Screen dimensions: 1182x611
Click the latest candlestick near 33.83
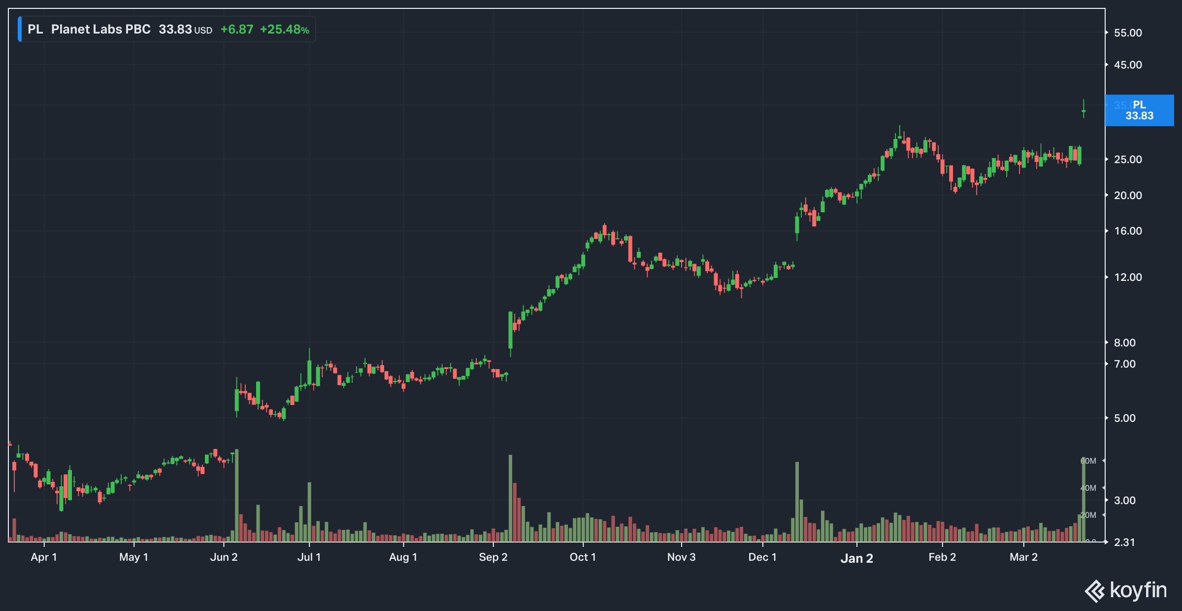(x=1083, y=110)
